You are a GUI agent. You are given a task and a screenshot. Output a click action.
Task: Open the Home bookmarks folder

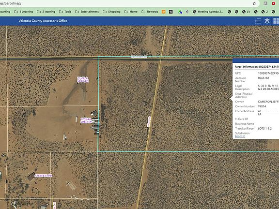131,12
